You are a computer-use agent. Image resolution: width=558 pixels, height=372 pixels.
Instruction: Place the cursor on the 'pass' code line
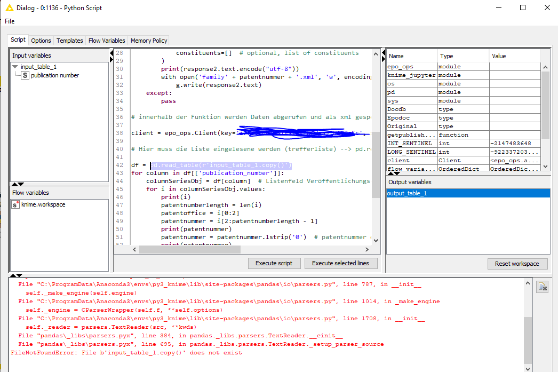(169, 101)
